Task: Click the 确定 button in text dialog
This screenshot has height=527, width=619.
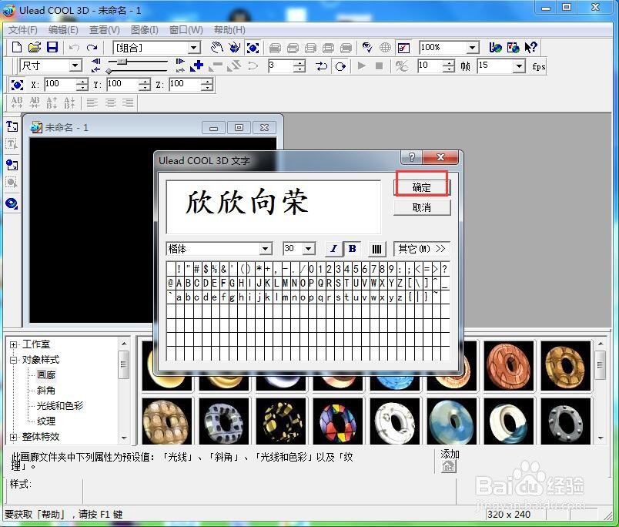Action: click(422, 187)
